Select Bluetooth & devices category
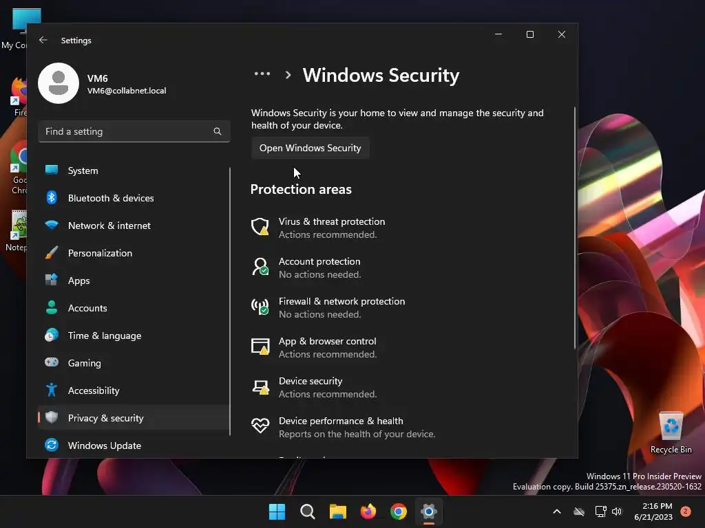This screenshot has width=705, height=528. (134, 197)
